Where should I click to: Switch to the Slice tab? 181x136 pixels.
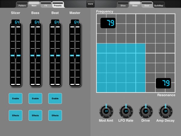123,5
